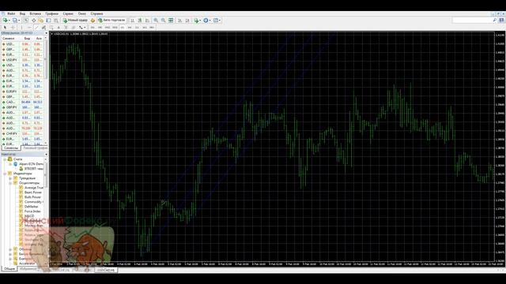Screen dimensions: 506x284
Task: Zoom in on the chart
Action: pos(156,21)
